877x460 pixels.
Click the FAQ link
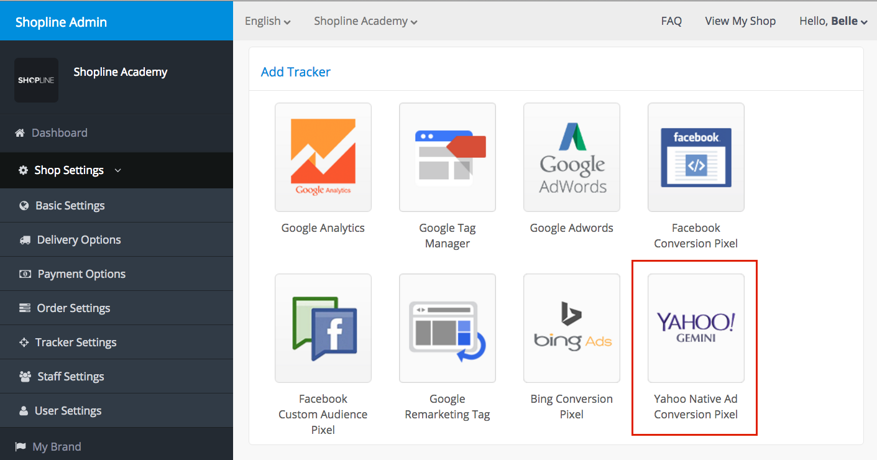(x=671, y=21)
